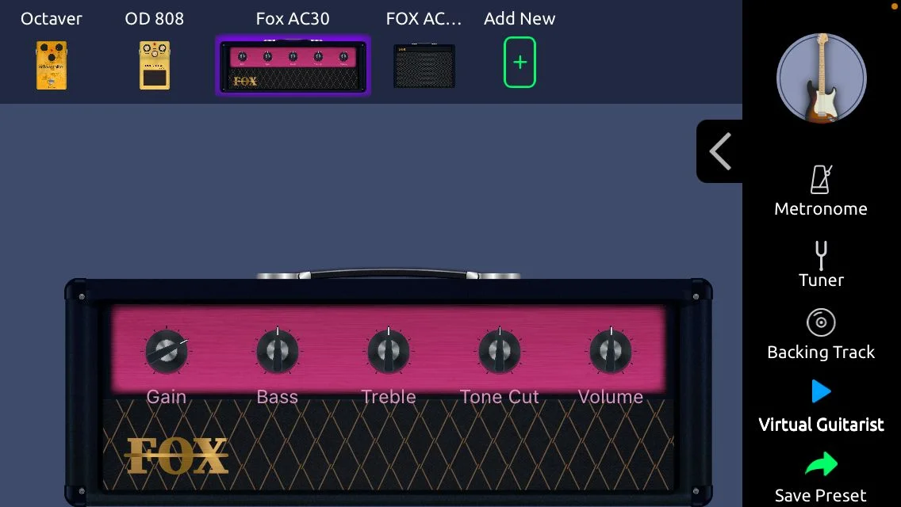Open the Tuner fork icon
Viewport: 901px width, 507px height.
pyautogui.click(x=821, y=256)
